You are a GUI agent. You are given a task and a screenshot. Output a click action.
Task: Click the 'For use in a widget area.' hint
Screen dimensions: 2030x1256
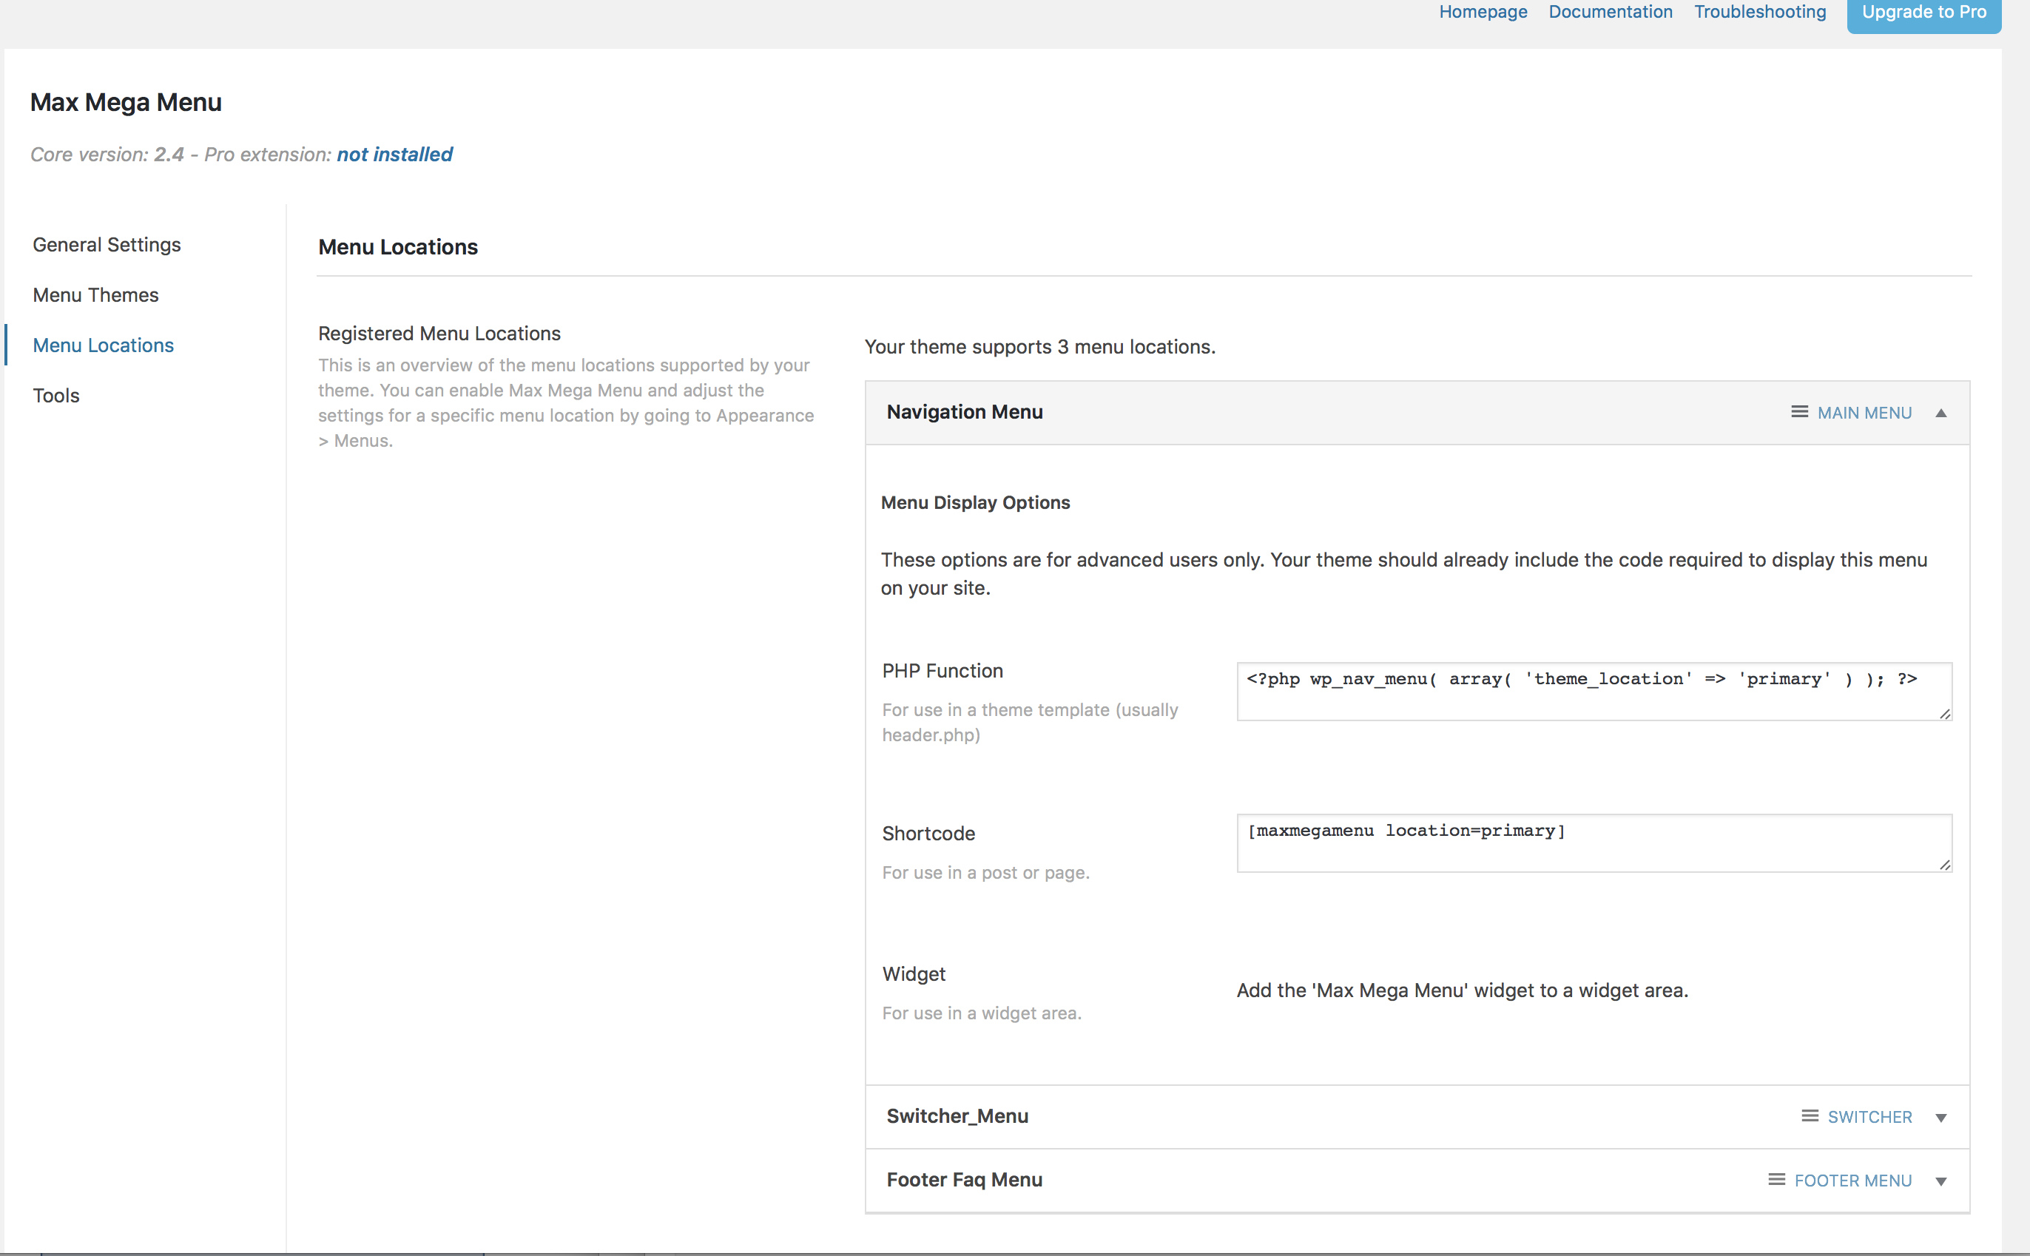(982, 1013)
